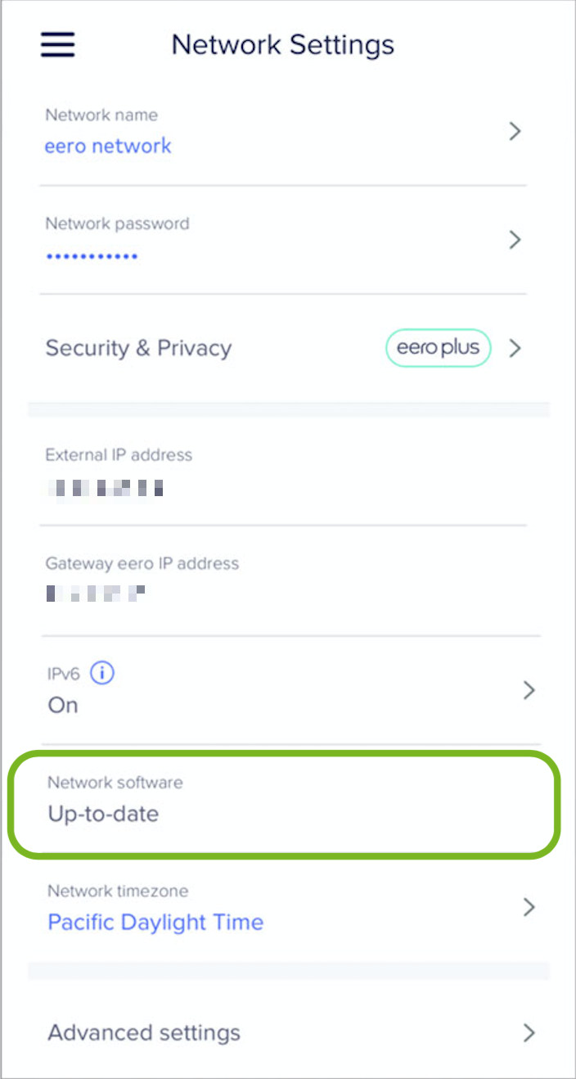
Task: Tap the IPv6 info icon
Action: 101,673
